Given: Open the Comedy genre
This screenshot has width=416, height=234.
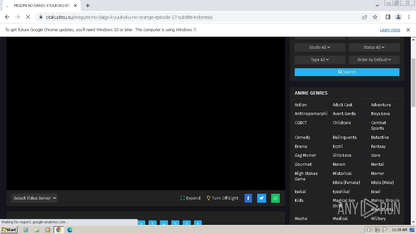Looking at the screenshot, I should 302,137.
